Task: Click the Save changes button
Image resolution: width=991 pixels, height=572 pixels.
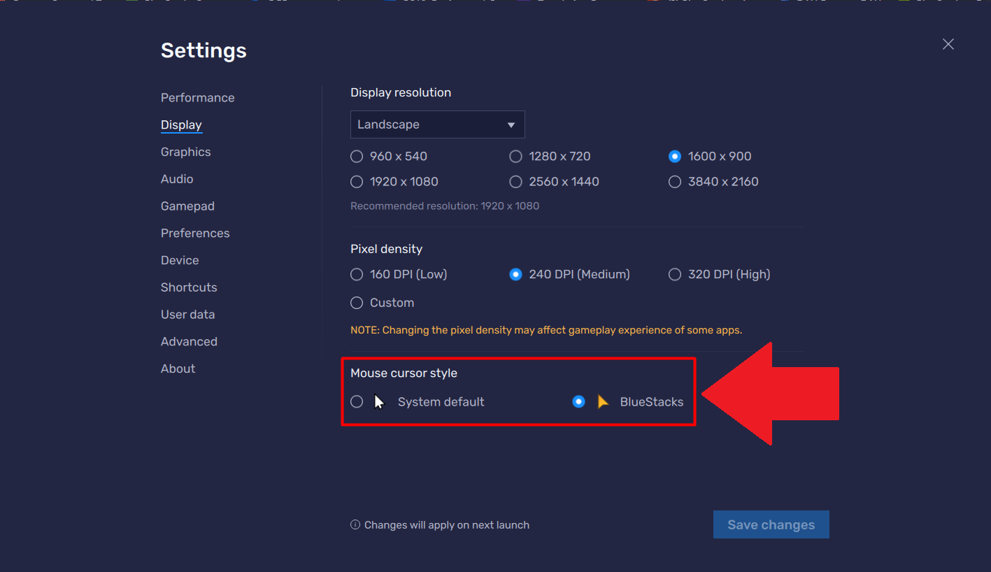Action: click(771, 525)
